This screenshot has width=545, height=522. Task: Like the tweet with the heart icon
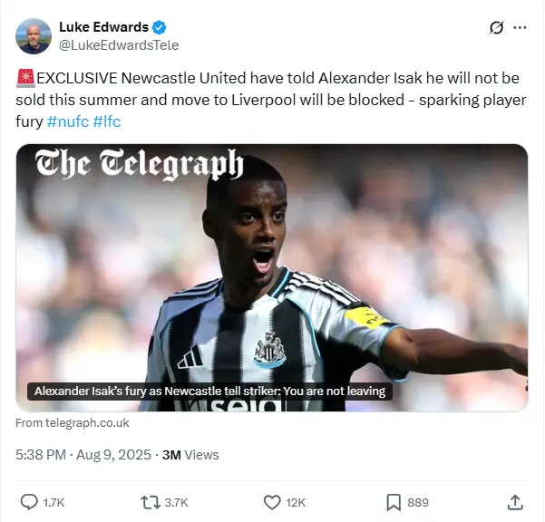click(x=272, y=503)
